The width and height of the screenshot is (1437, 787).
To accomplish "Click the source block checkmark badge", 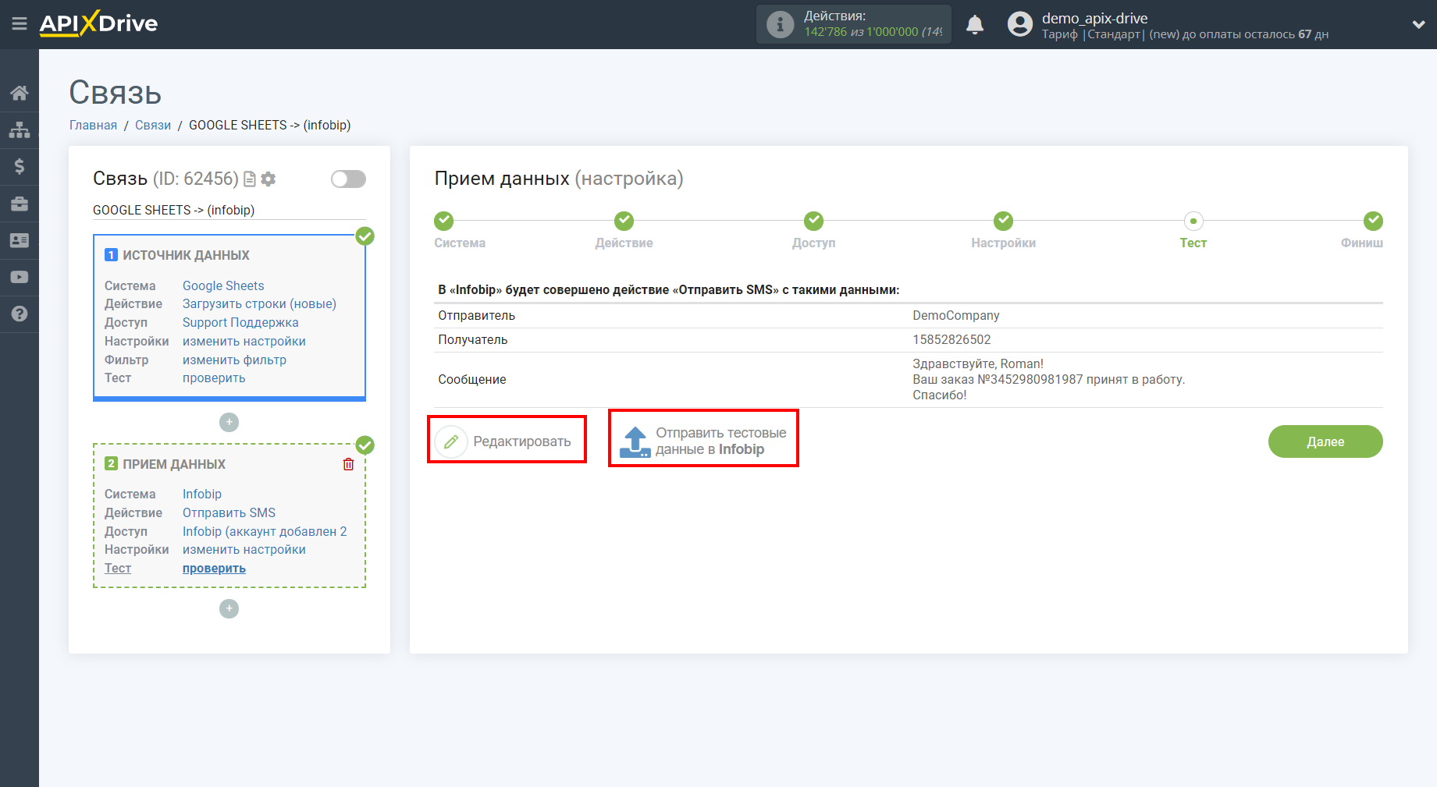I will click(365, 236).
